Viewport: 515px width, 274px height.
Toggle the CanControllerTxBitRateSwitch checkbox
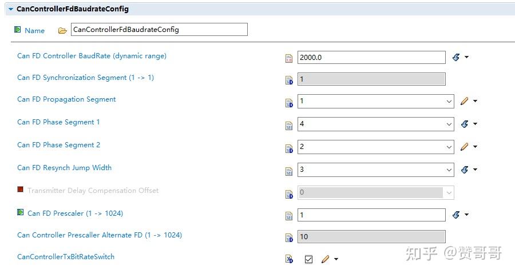(x=308, y=259)
